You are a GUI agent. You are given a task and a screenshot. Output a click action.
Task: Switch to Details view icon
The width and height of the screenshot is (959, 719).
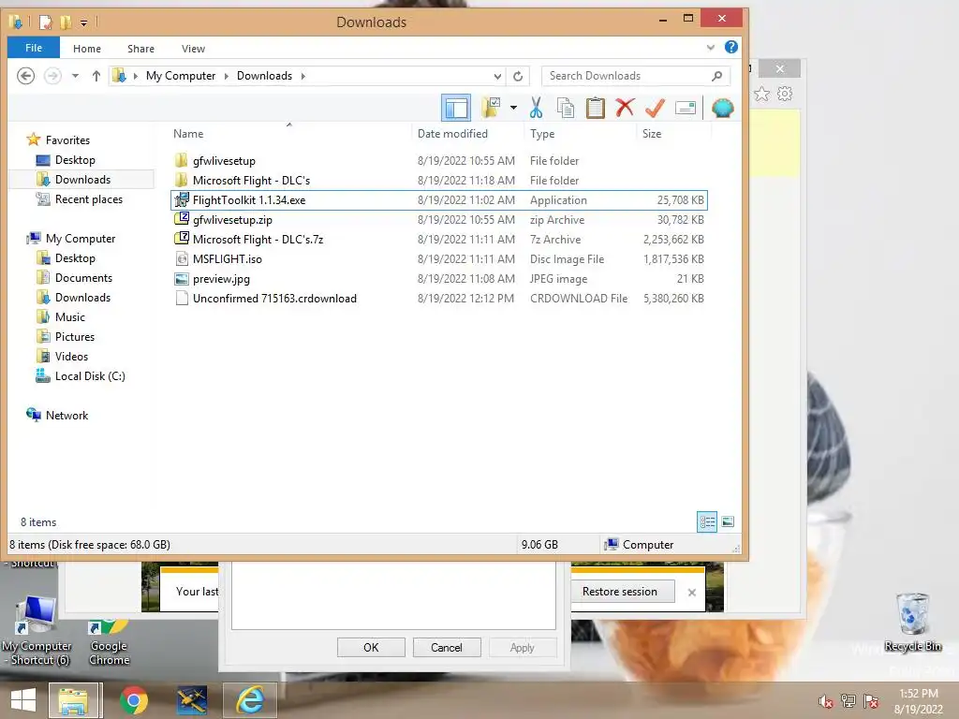[x=707, y=521]
